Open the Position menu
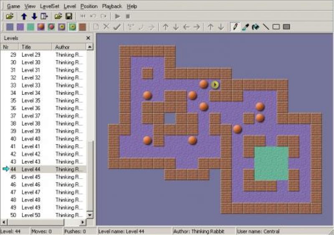This screenshot has height=235, width=334. [89, 6]
